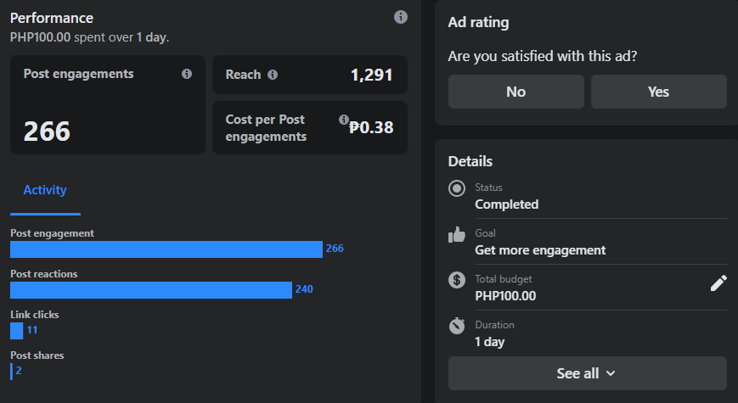Click the Post engagement blue bar

point(166,249)
